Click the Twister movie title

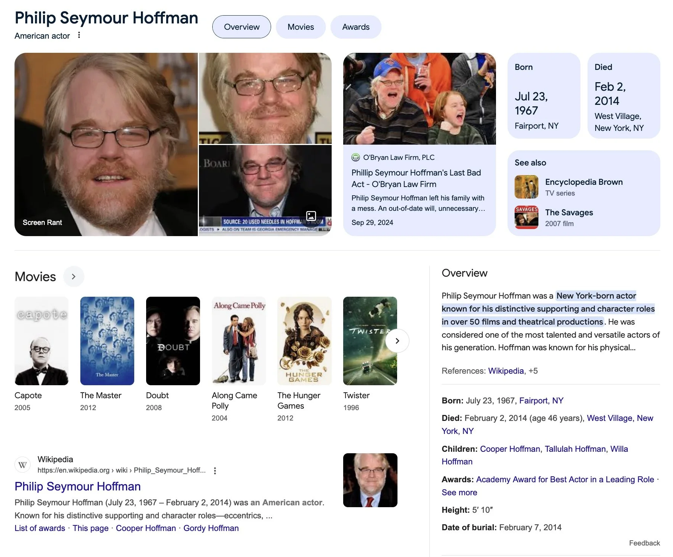[356, 395]
